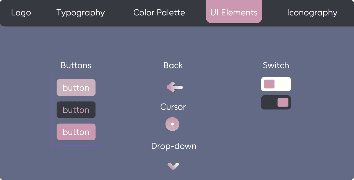Open the Color Palette tab
Image resolution: width=354 pixels, height=180 pixels.
pos(159,13)
